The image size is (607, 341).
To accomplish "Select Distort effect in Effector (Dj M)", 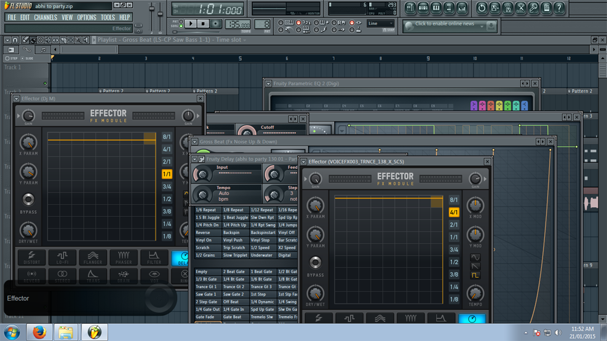I will [x=32, y=257].
